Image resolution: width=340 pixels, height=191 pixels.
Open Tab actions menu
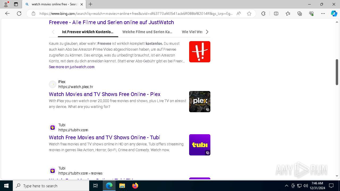coord(16,4)
